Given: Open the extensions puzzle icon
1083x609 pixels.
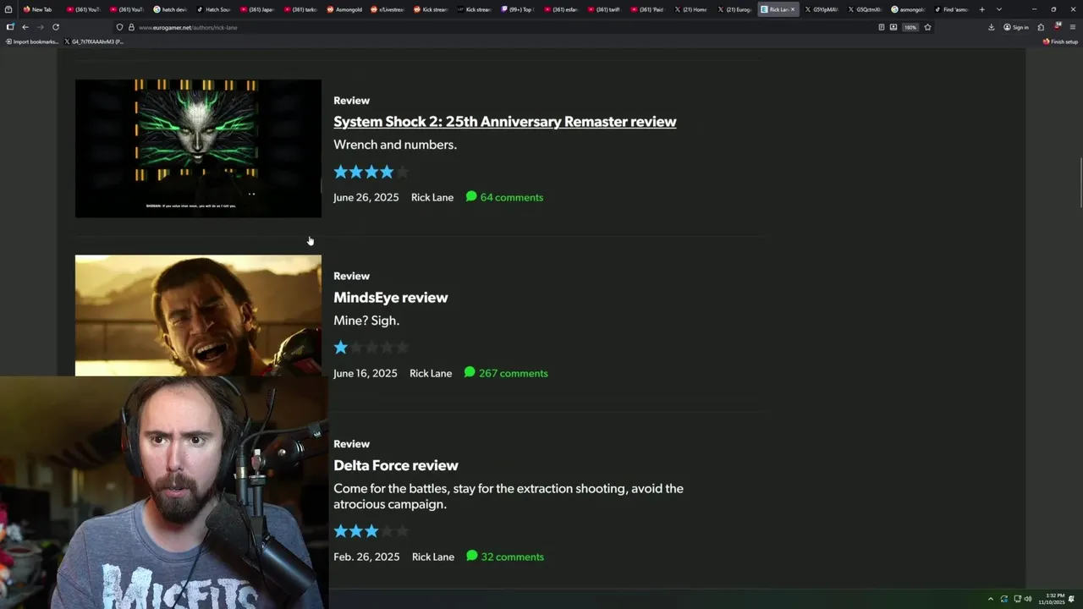Looking at the screenshot, I should [x=1041, y=27].
